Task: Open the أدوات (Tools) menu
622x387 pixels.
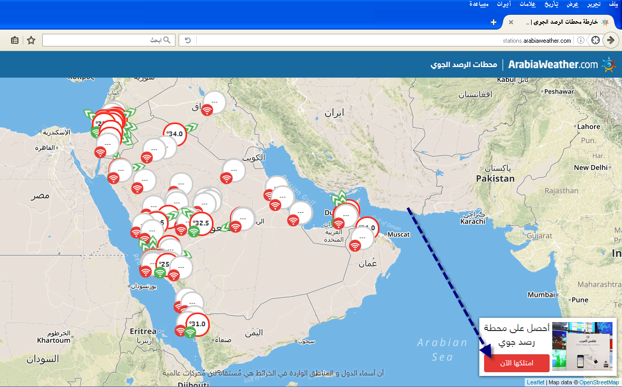Action: pyautogui.click(x=504, y=4)
